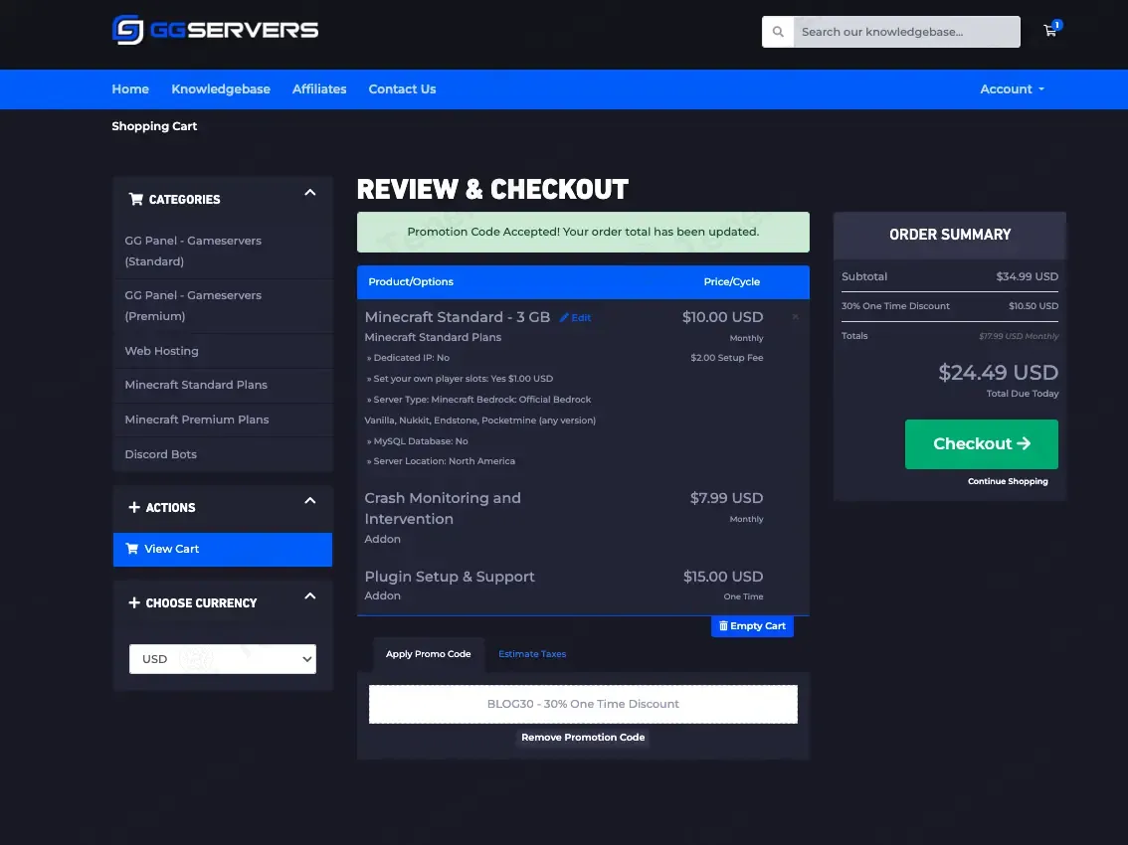Image resolution: width=1128 pixels, height=845 pixels.
Task: Open Contact Us in the navigation bar
Action: [x=402, y=89]
